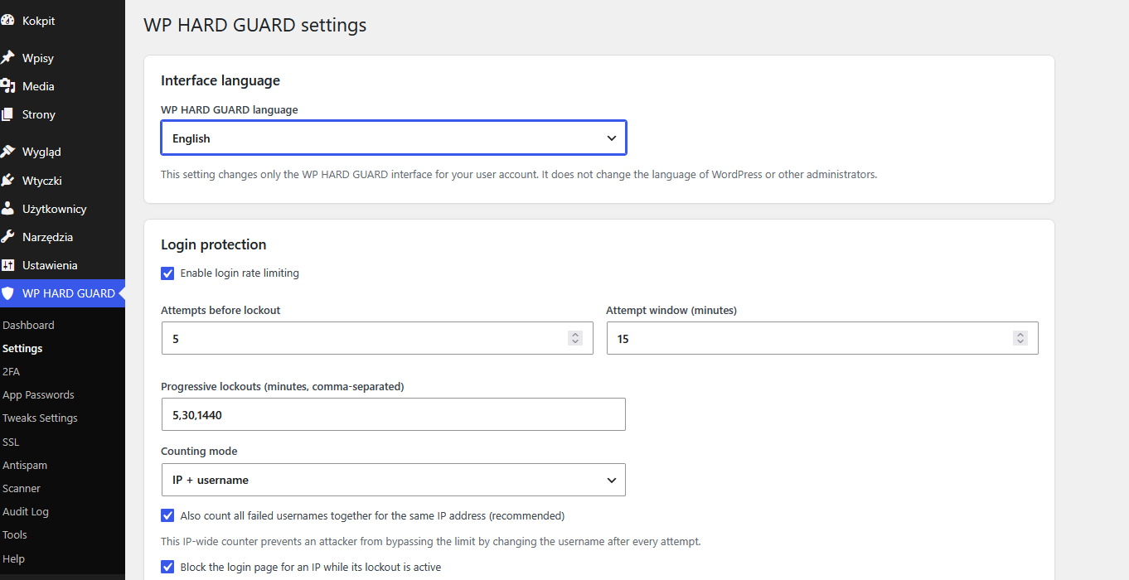Open the Tweaks Settings submenu link
The width and height of the screenshot is (1129, 580).
point(40,418)
